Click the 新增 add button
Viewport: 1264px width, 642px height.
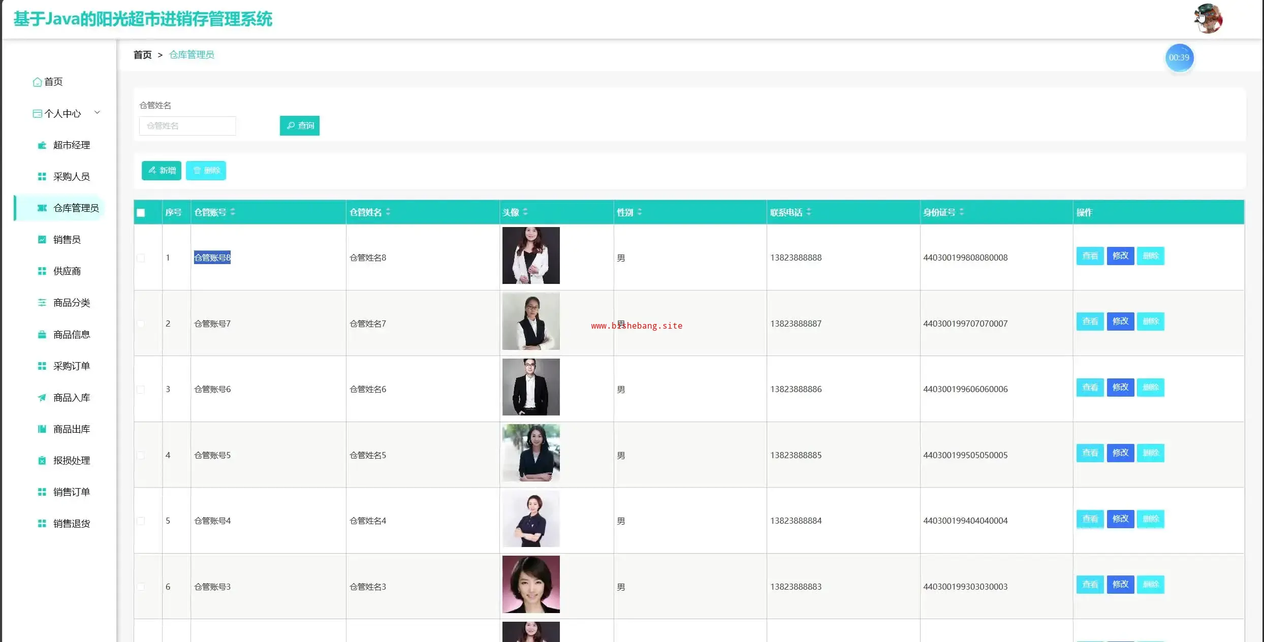162,171
